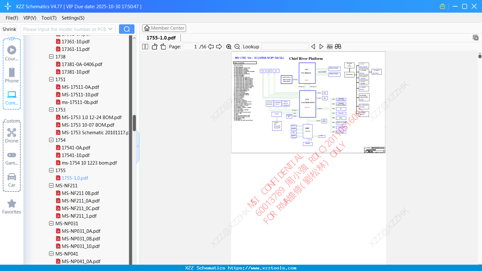Jump to next lookup result
The width and height of the screenshot is (482, 271).
pyautogui.click(x=321, y=46)
